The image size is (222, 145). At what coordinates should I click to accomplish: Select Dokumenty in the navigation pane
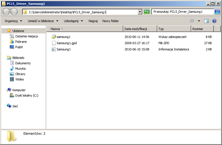[x=23, y=63]
